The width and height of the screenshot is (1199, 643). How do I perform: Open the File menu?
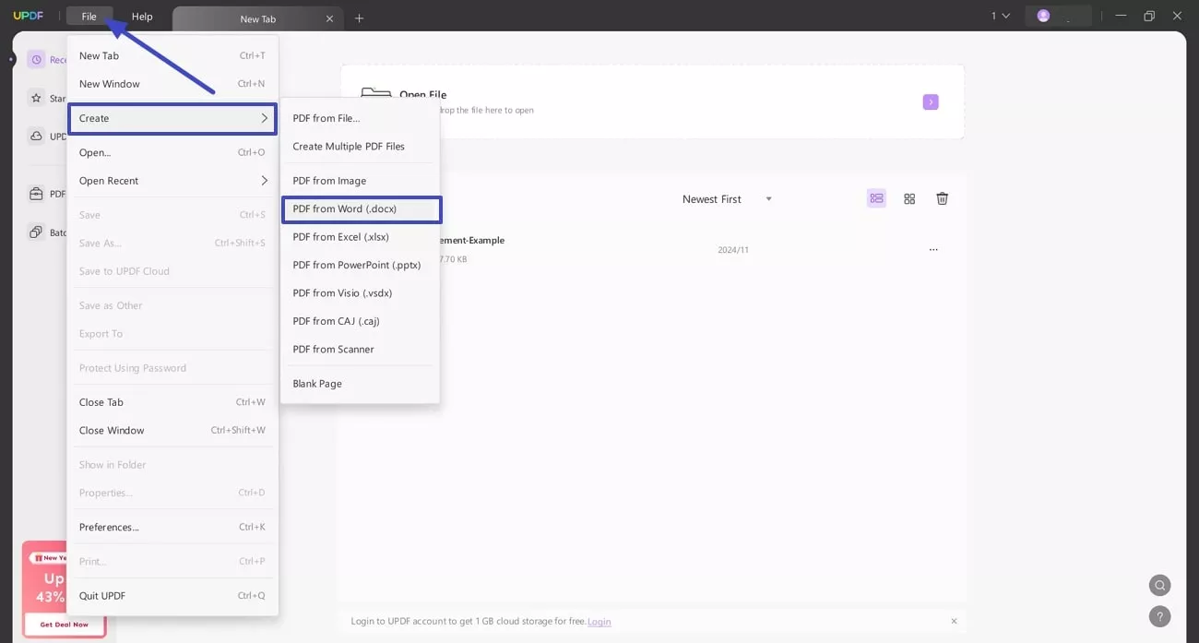click(x=89, y=17)
